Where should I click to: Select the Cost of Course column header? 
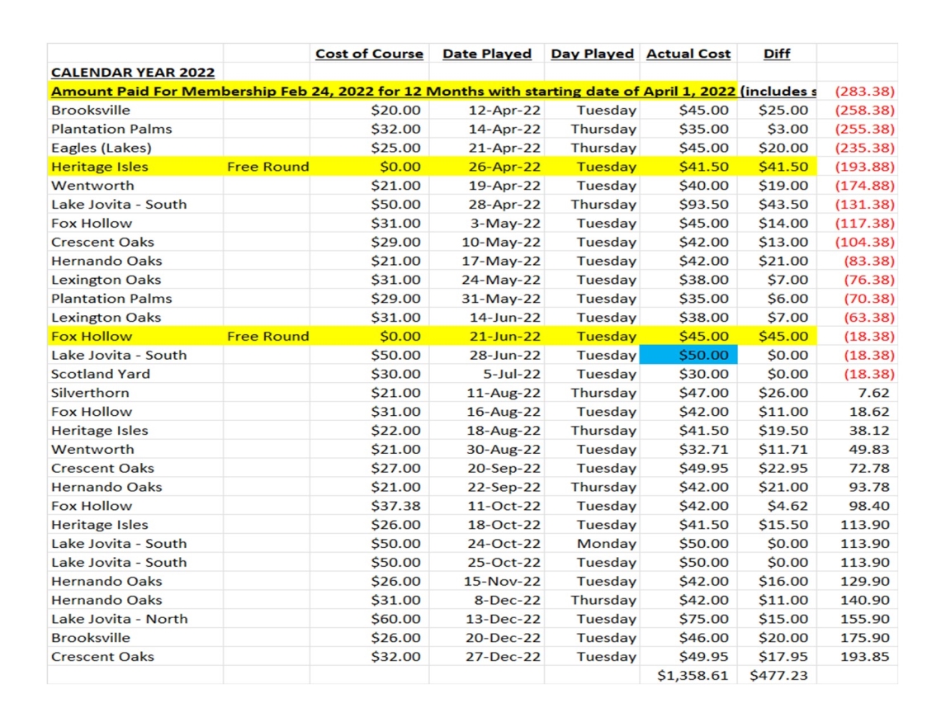(369, 54)
